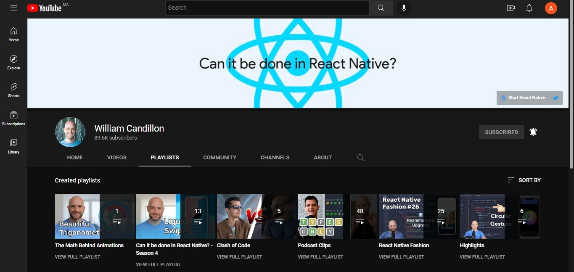Image resolution: width=574 pixels, height=272 pixels.
Task: Go to Home in sidebar
Action: [x=13, y=34]
